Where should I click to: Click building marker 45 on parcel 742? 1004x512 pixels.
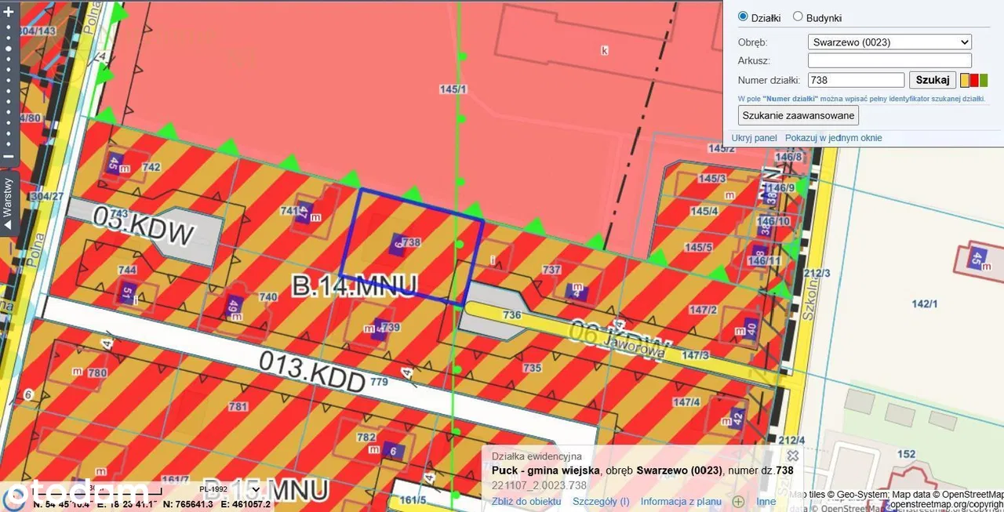tap(114, 165)
